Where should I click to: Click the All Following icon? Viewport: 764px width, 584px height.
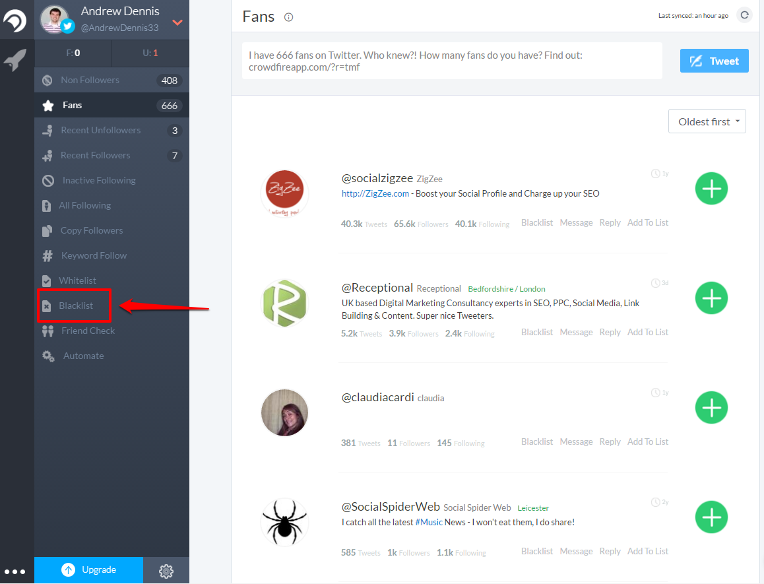[46, 206]
